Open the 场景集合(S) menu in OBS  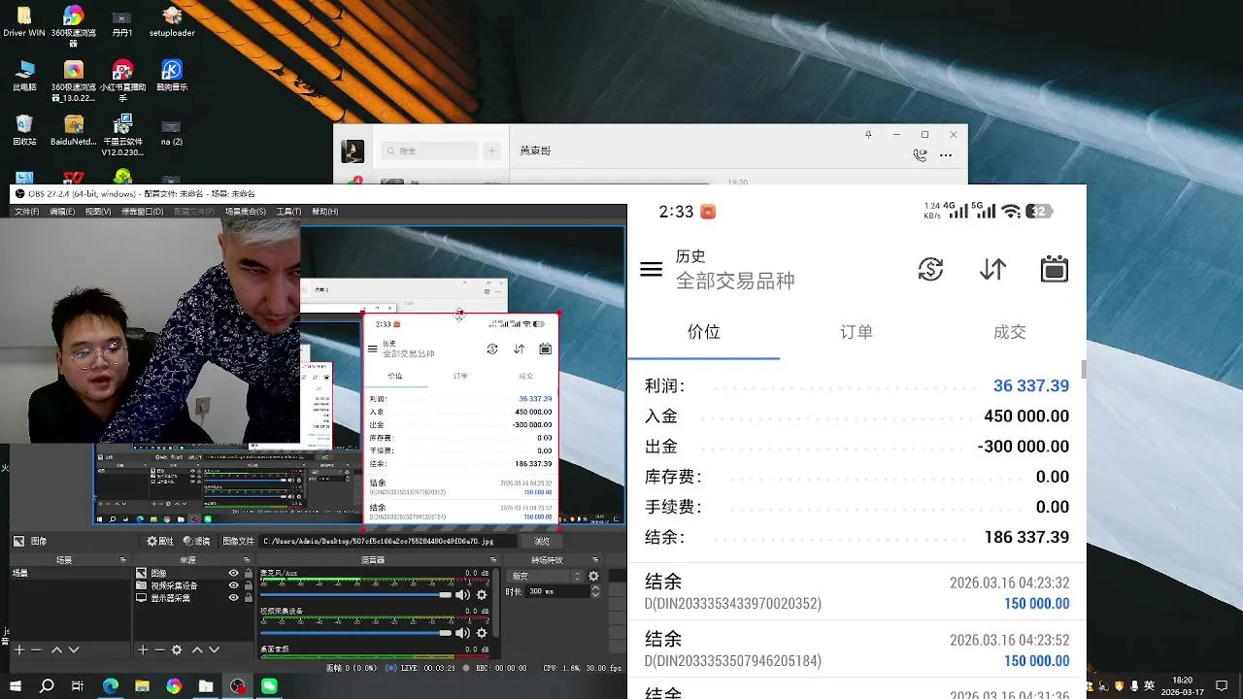pyautogui.click(x=246, y=212)
